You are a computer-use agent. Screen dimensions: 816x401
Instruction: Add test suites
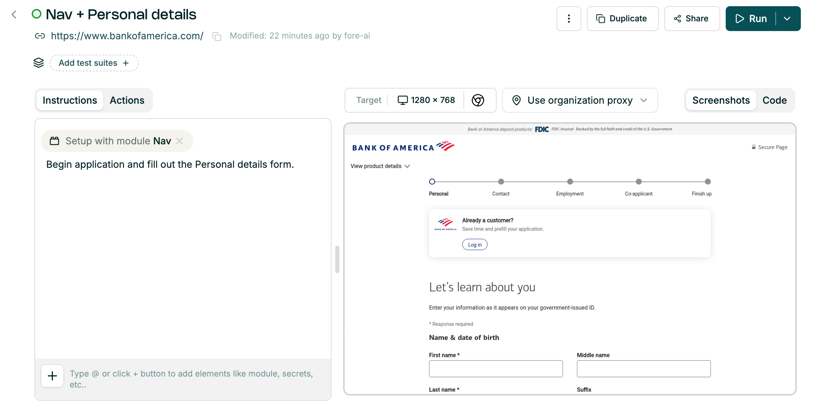coord(94,63)
